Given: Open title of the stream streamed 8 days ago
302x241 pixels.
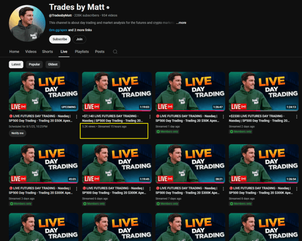Looking at the screenshot, I should (261, 191).
